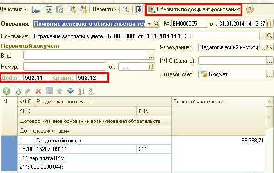Select the cell 211 зар.плата ВКМ
This screenshot has height=173, width=274.
tap(94, 158)
